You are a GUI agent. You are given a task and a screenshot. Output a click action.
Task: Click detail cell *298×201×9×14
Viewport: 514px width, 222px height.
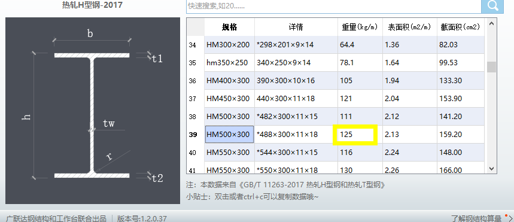[x=296, y=45]
